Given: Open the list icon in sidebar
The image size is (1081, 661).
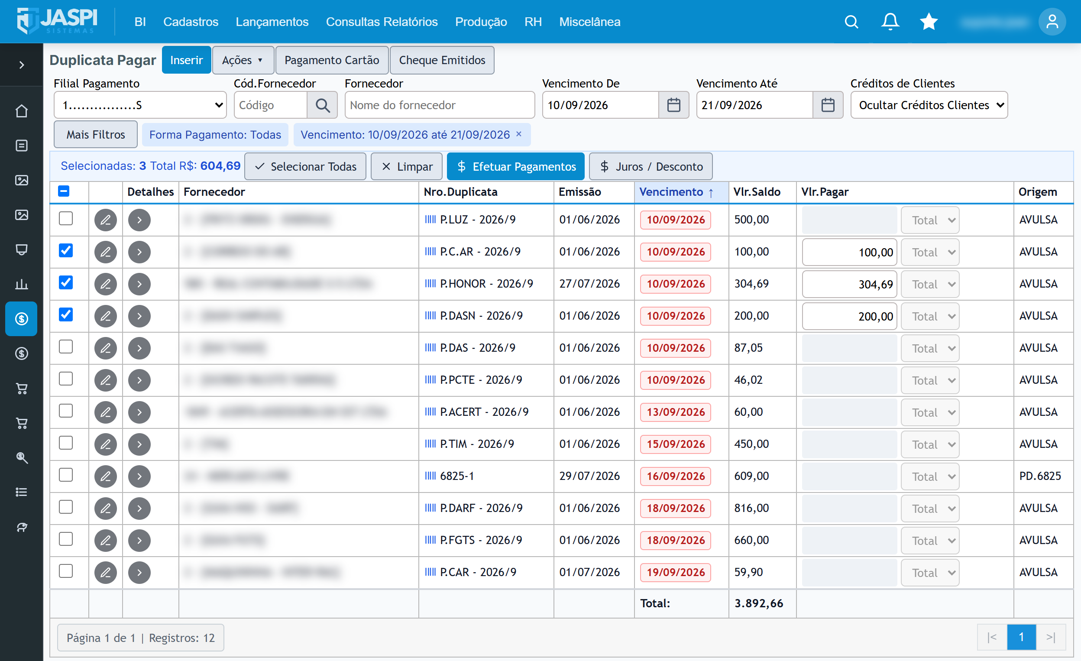Looking at the screenshot, I should (22, 492).
